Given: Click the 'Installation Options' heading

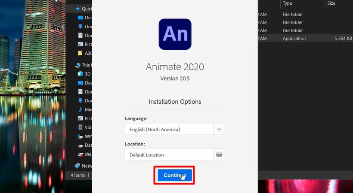Looking at the screenshot, I should pyautogui.click(x=175, y=102).
